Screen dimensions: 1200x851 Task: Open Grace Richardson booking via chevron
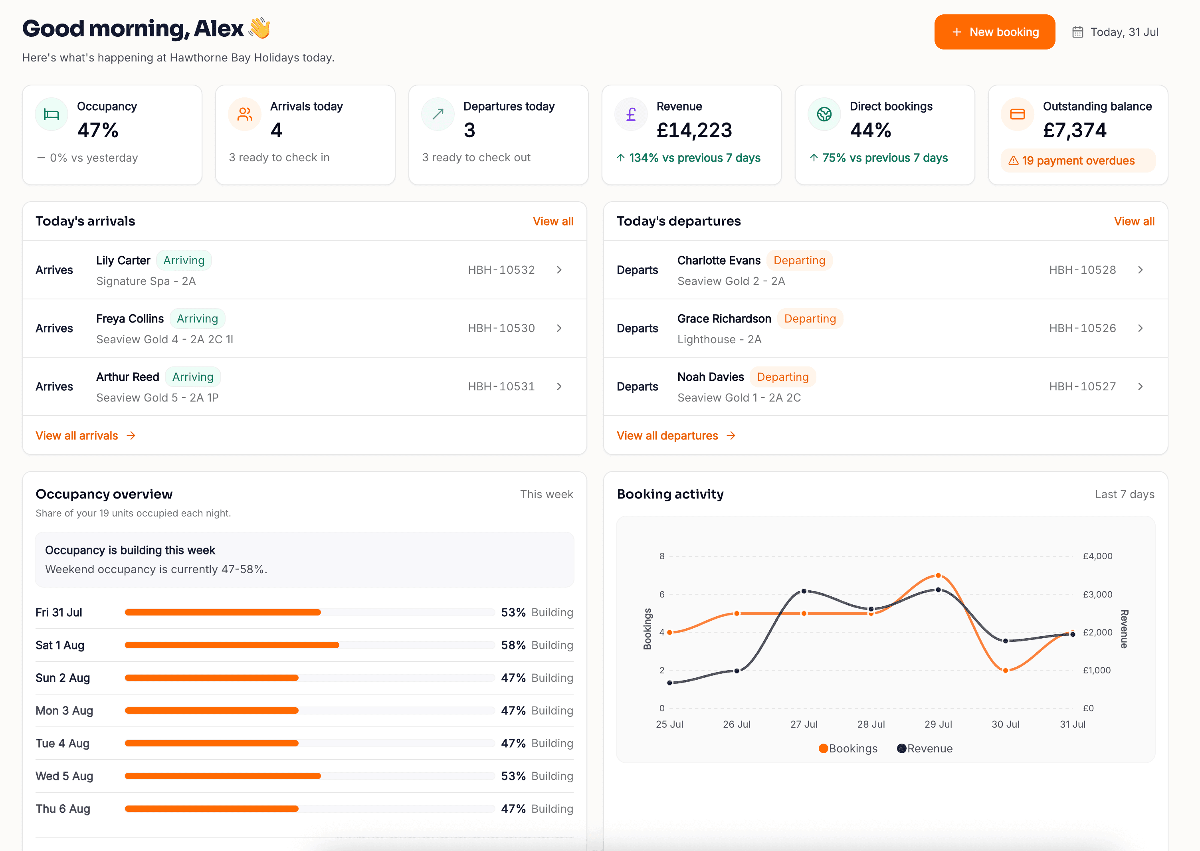pyautogui.click(x=1140, y=328)
